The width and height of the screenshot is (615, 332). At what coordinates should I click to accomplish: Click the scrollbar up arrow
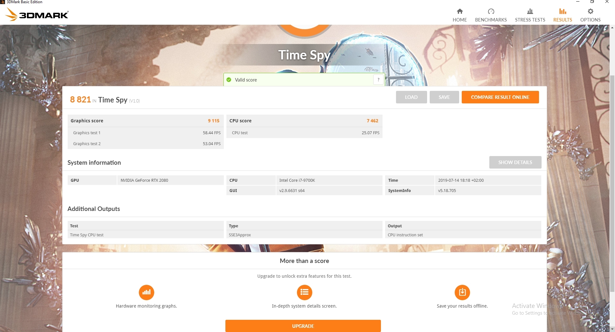[x=612, y=28]
